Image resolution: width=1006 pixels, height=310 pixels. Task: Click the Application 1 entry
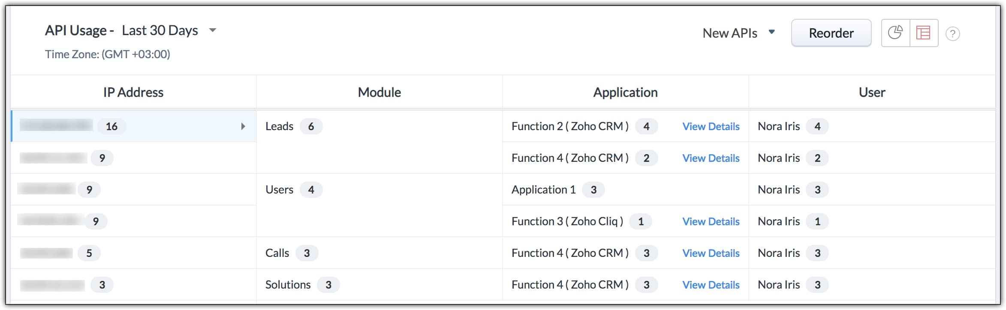click(543, 190)
